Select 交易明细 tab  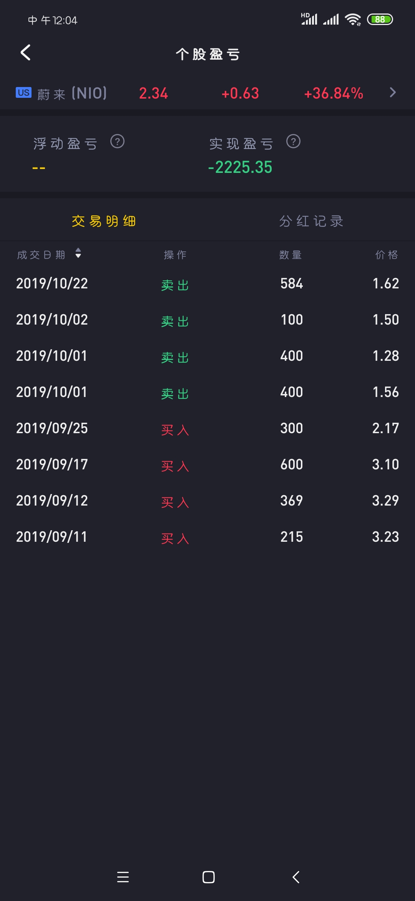click(104, 221)
